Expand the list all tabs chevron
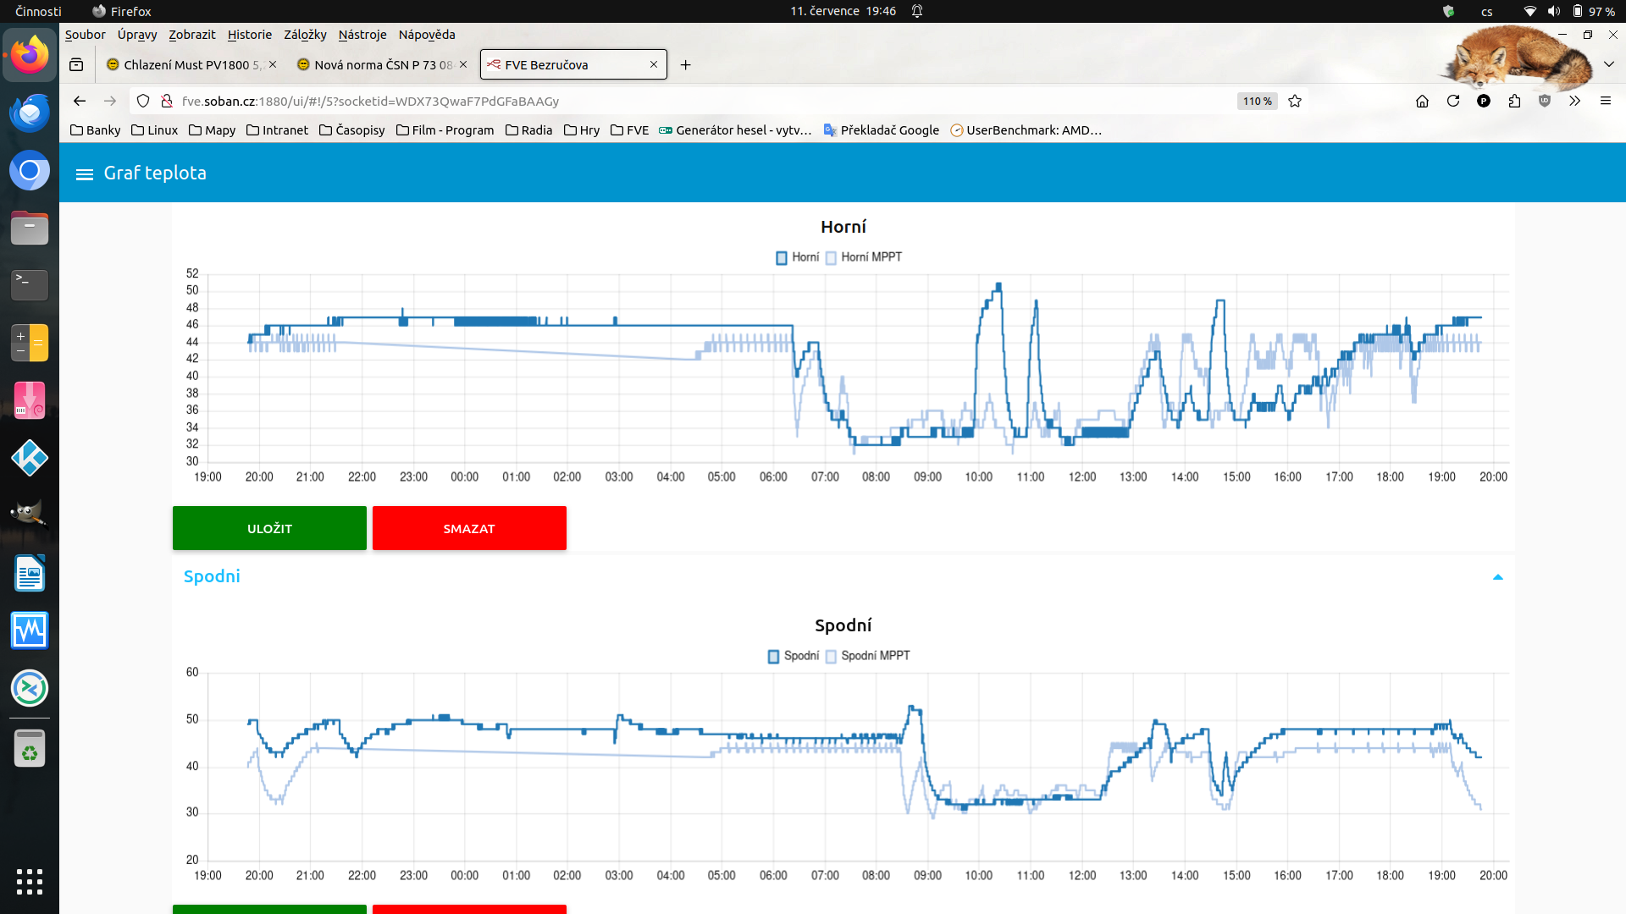Screen dimensions: 1626x914 [x=1608, y=64]
